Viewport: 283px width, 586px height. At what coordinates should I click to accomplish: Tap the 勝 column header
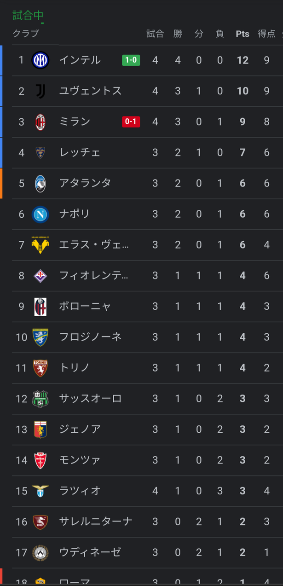(x=178, y=34)
